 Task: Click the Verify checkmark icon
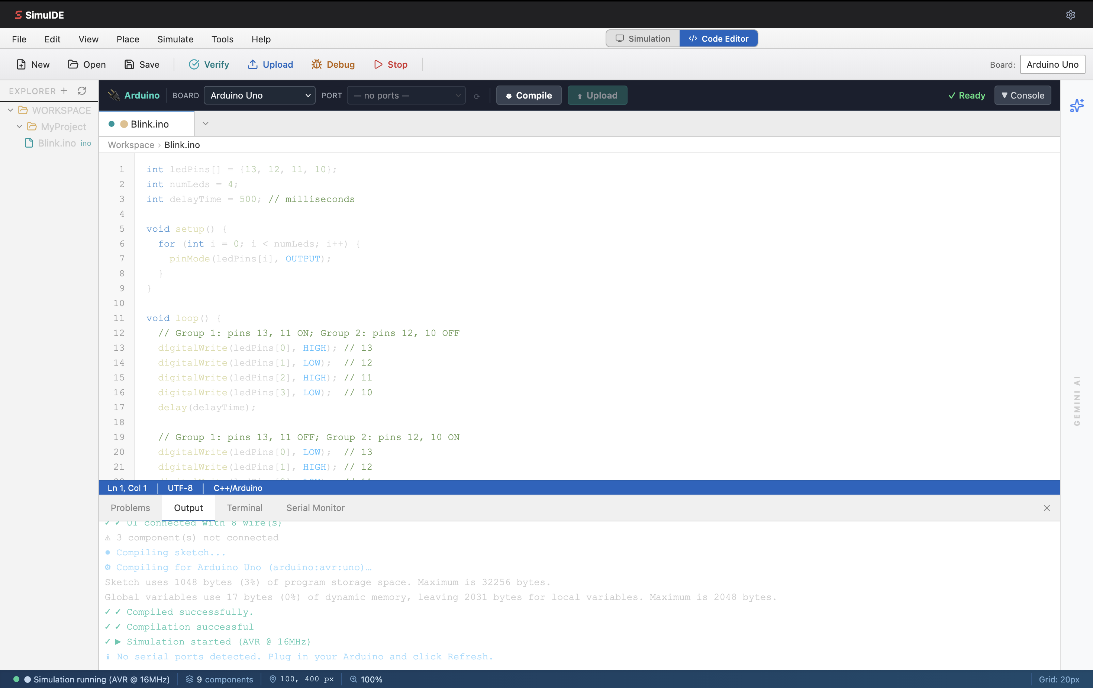click(194, 64)
